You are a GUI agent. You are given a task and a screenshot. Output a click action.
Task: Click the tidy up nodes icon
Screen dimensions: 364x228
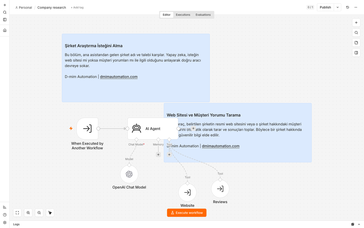50,213
